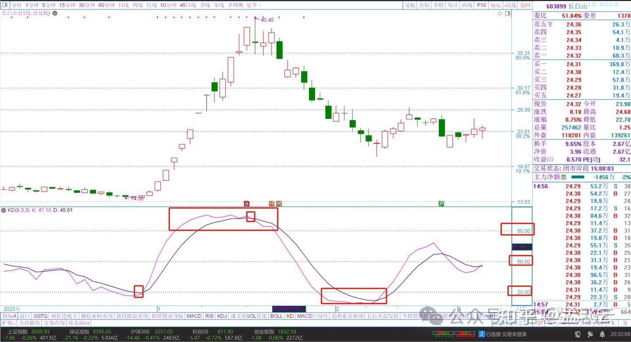Select the 1分钟 period
This screenshot has height=342, width=631.
32,5
